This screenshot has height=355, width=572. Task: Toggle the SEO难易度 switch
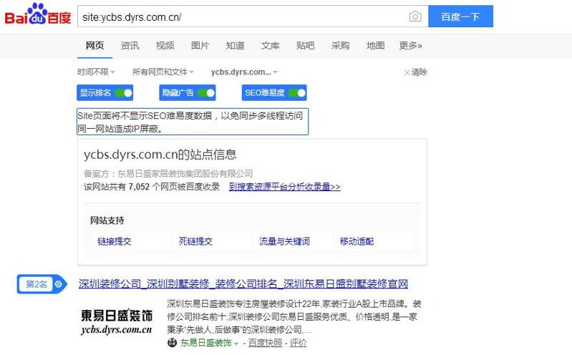pyautogui.click(x=296, y=92)
